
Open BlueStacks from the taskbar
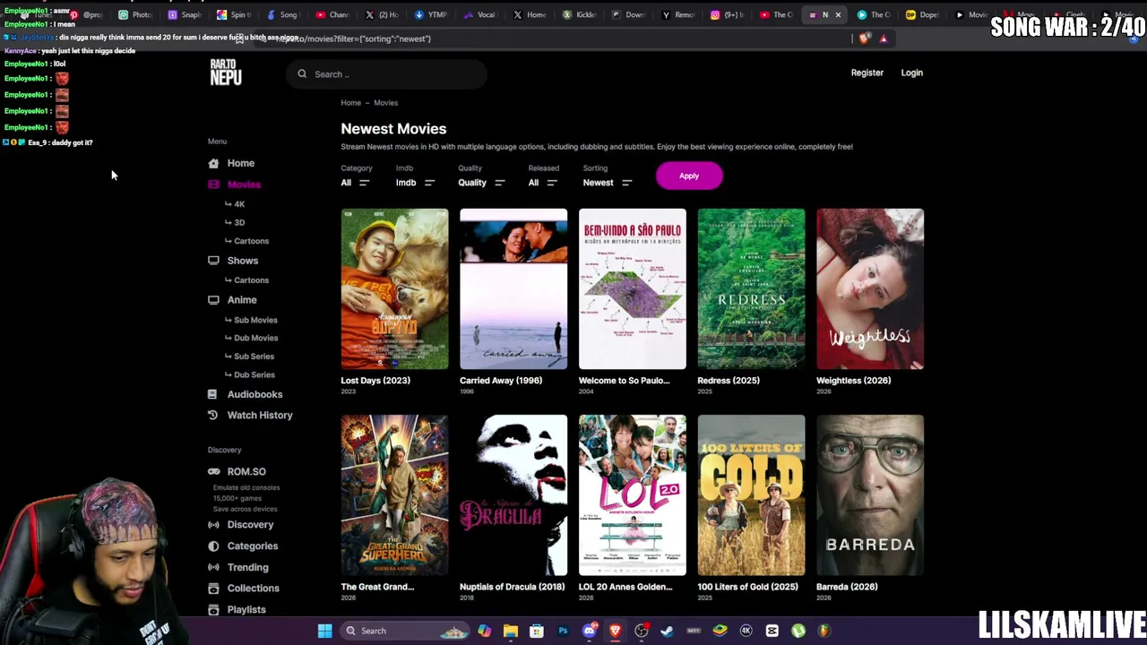720,631
